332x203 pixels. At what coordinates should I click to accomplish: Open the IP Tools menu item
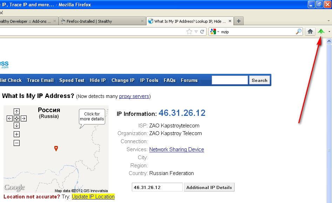149,80
